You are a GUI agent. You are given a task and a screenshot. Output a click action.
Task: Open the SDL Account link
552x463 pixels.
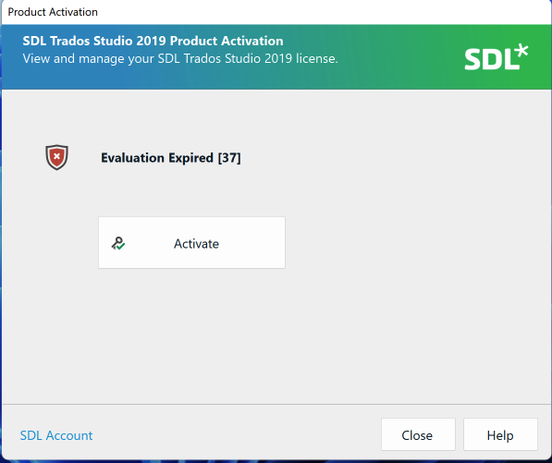pyautogui.click(x=56, y=435)
